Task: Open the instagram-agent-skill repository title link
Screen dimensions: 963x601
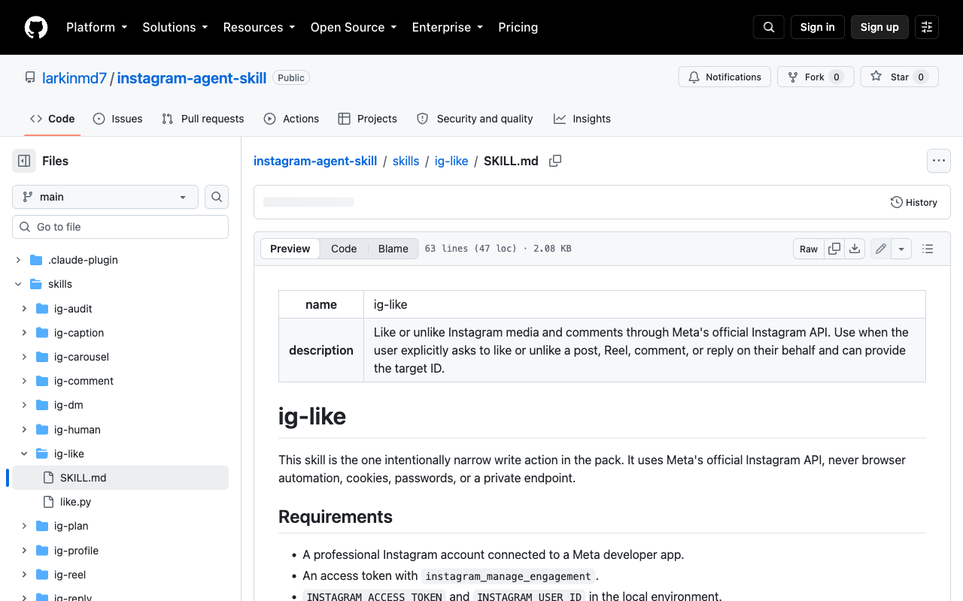Action: (x=192, y=77)
